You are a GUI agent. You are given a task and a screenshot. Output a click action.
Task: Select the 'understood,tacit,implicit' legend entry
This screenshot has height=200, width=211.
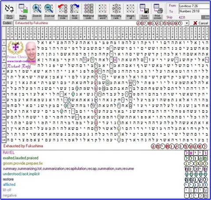point(21,174)
